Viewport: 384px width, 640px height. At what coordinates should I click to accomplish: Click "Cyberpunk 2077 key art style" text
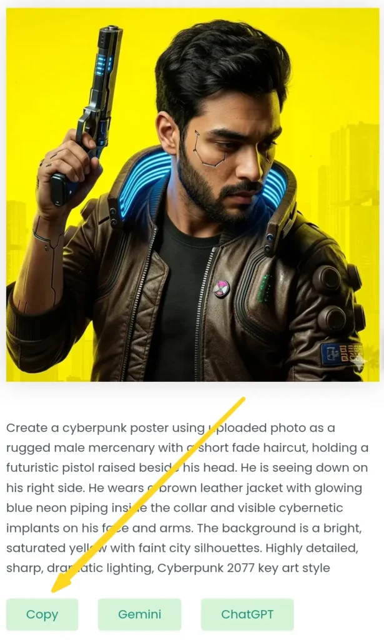coord(244,567)
